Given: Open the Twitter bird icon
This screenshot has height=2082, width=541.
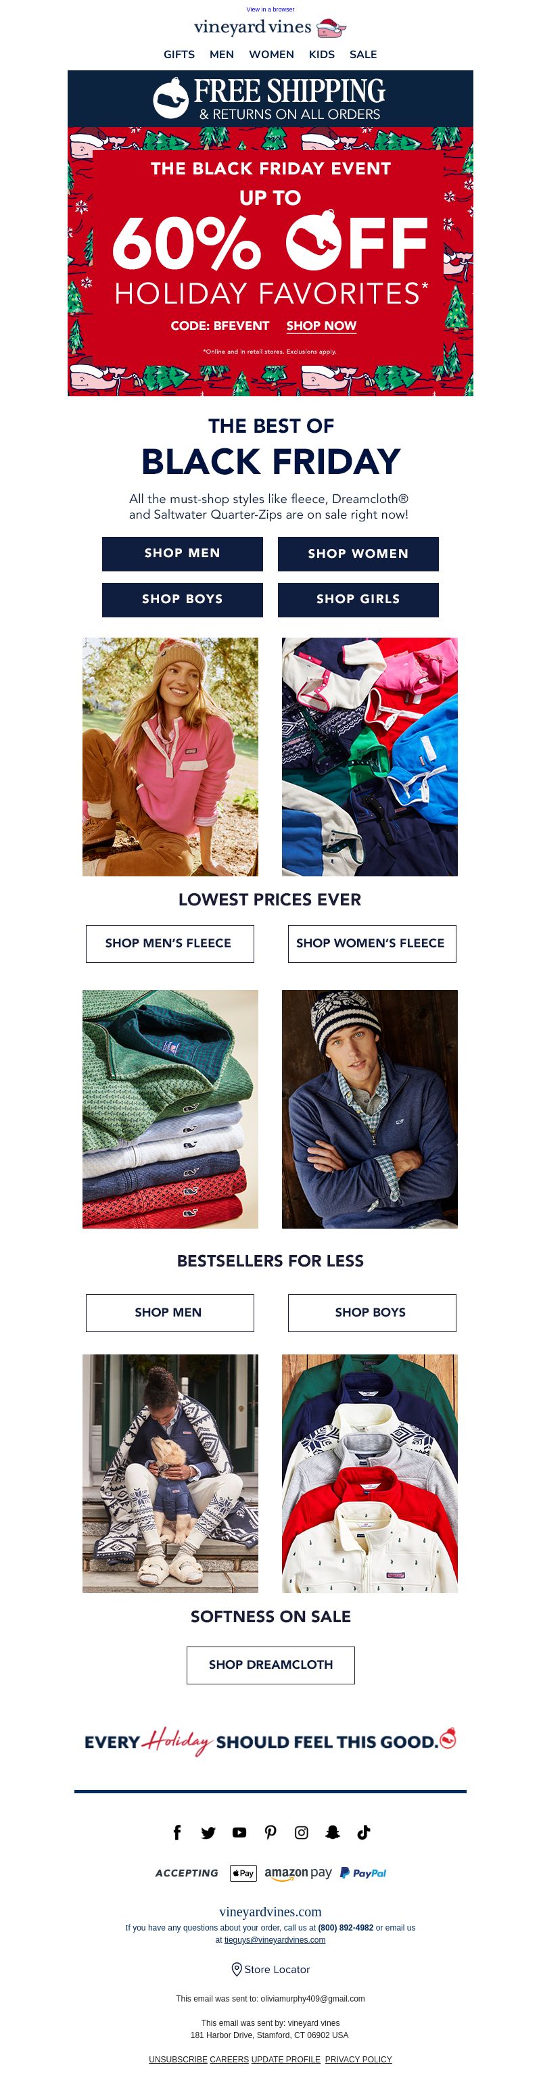Looking at the screenshot, I should click(x=208, y=1832).
